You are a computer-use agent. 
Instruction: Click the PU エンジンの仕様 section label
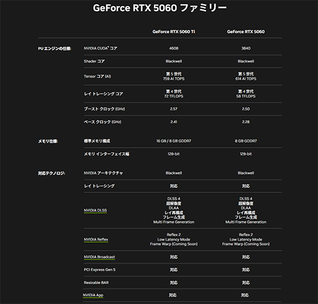[x=55, y=48]
